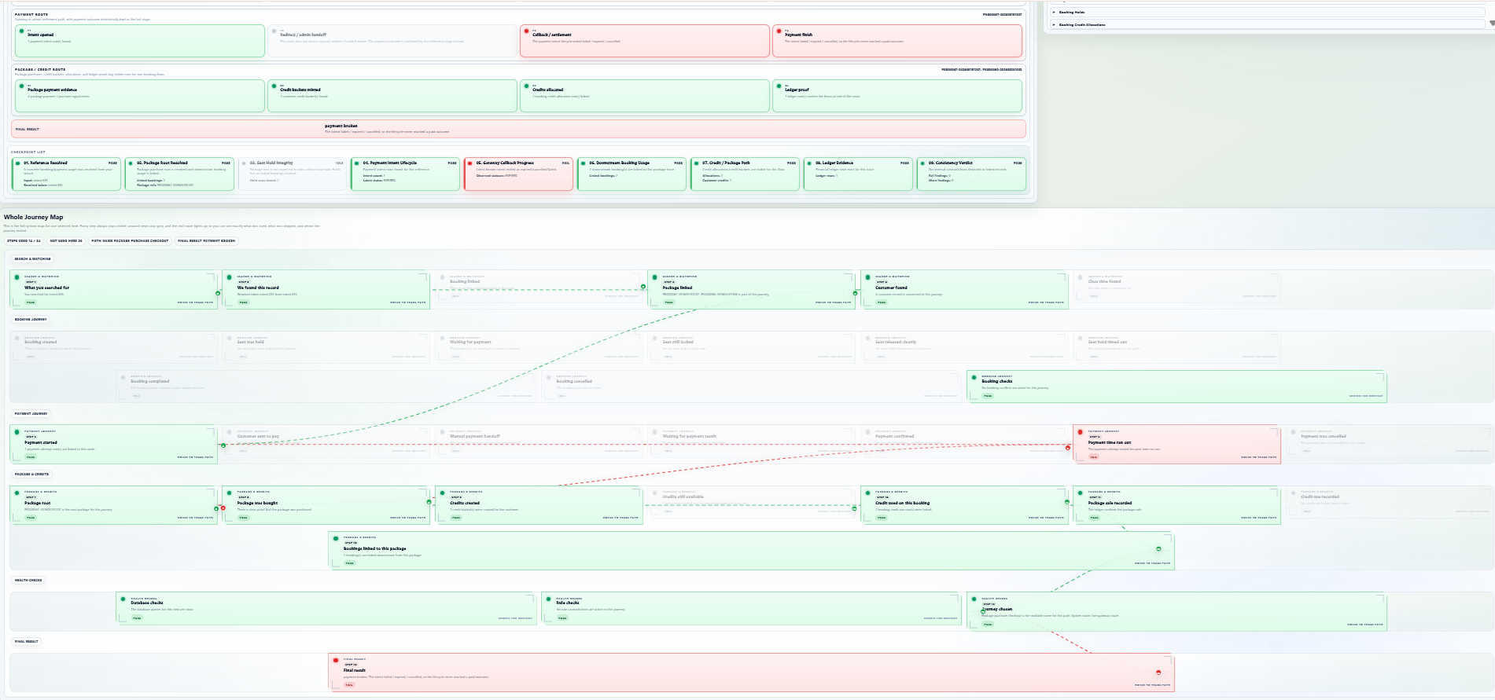Click the green dot on Credit buckets minted
Viewport: 1495px width, 700px height.
tap(274, 86)
